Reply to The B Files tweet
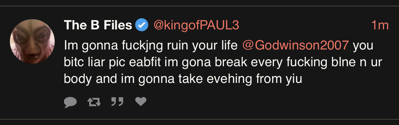The height and width of the screenshot is (125, 399). 70,102
